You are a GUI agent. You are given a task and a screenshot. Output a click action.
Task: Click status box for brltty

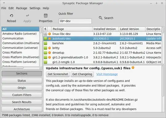coord(45,48)
